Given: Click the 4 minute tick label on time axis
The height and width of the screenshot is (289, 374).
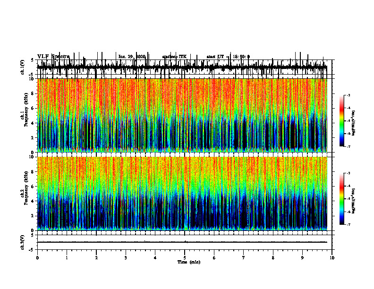Looking at the screenshot, I should 155,258.
